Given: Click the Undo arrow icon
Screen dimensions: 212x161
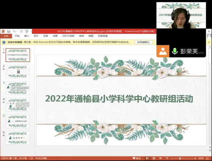Looking at the screenshot, I should point(14,31).
